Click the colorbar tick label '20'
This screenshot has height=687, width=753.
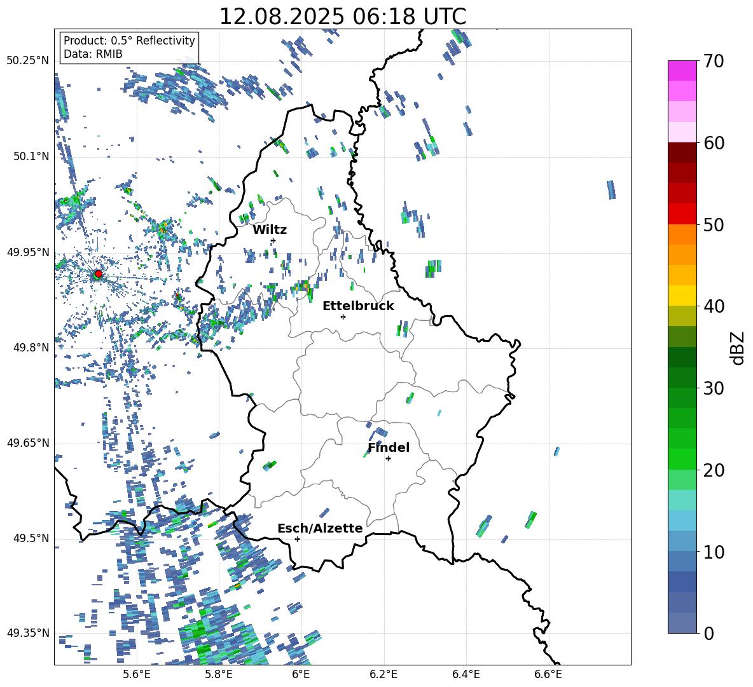point(714,470)
